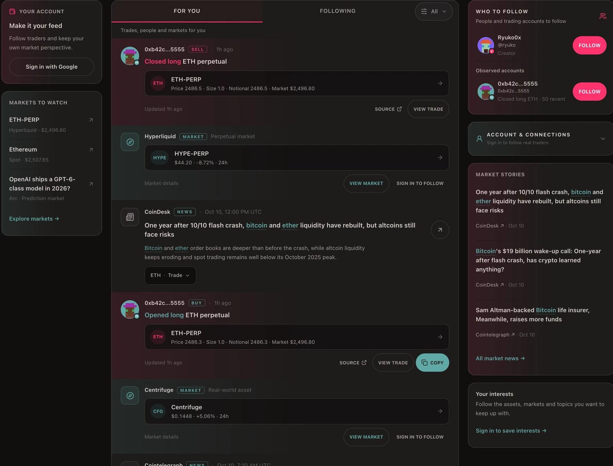Image resolution: width=613 pixels, height=466 pixels.
Task: Click 0xb42c avatar on Closed long post
Action: coord(130,56)
